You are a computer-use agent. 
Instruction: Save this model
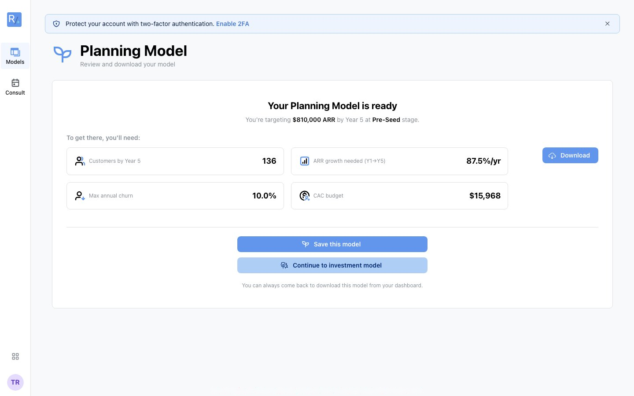(332, 244)
